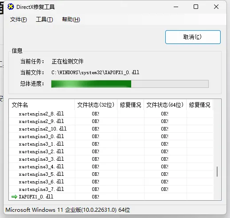The height and width of the screenshot is (218, 230).
Task: Select the xactengine2_8.dll row
Action: click(111, 114)
